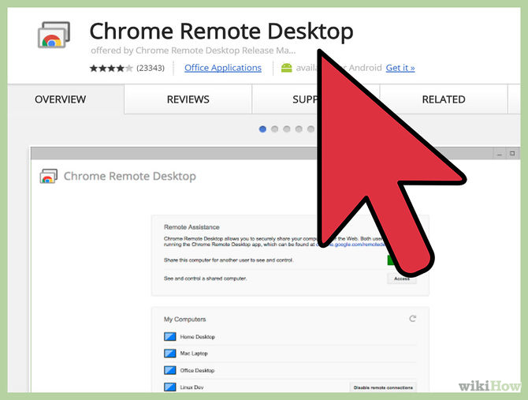Viewport: 528px width, 400px height.
Task: Click the Office Desktop computer icon
Action: click(169, 370)
